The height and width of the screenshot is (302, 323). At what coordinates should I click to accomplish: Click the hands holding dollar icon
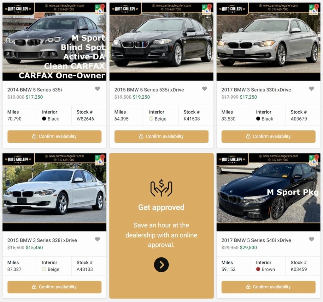pos(161,188)
